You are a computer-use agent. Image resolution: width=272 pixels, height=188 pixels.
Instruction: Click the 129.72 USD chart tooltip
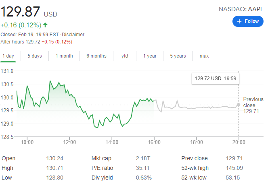(x=216, y=79)
